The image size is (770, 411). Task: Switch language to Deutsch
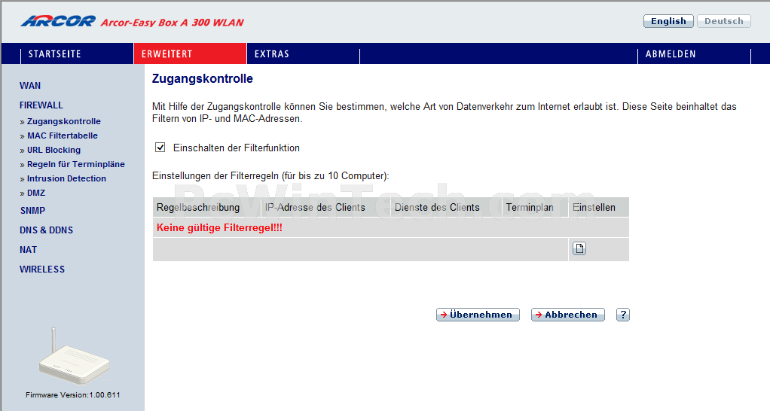coord(724,21)
